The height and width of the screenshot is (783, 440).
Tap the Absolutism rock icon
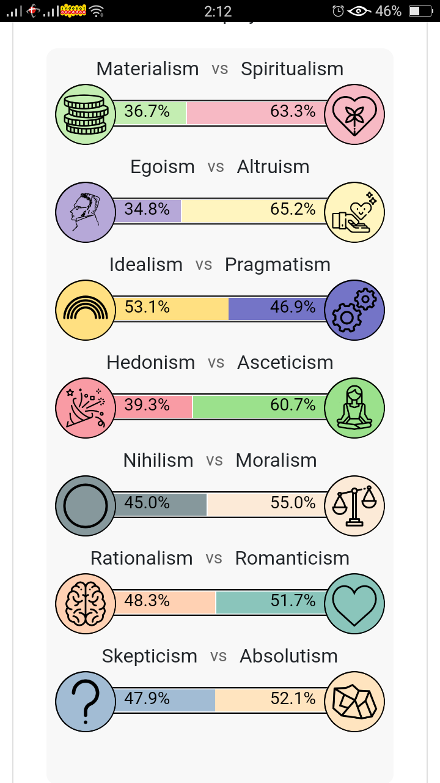tap(354, 702)
